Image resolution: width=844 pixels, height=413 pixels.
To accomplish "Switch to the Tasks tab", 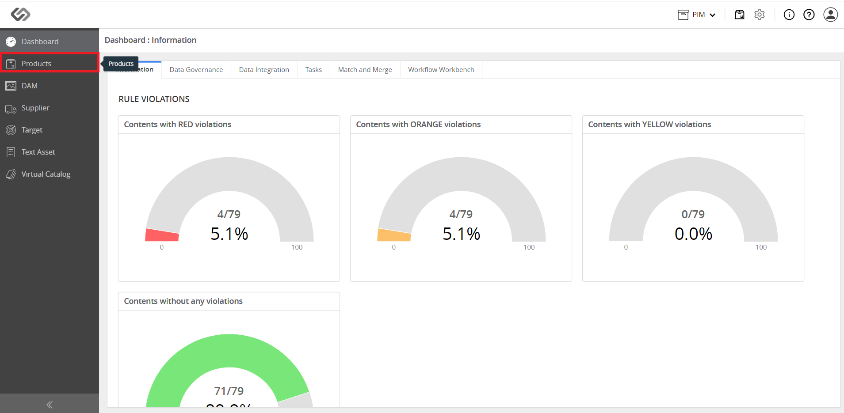I will (x=313, y=70).
